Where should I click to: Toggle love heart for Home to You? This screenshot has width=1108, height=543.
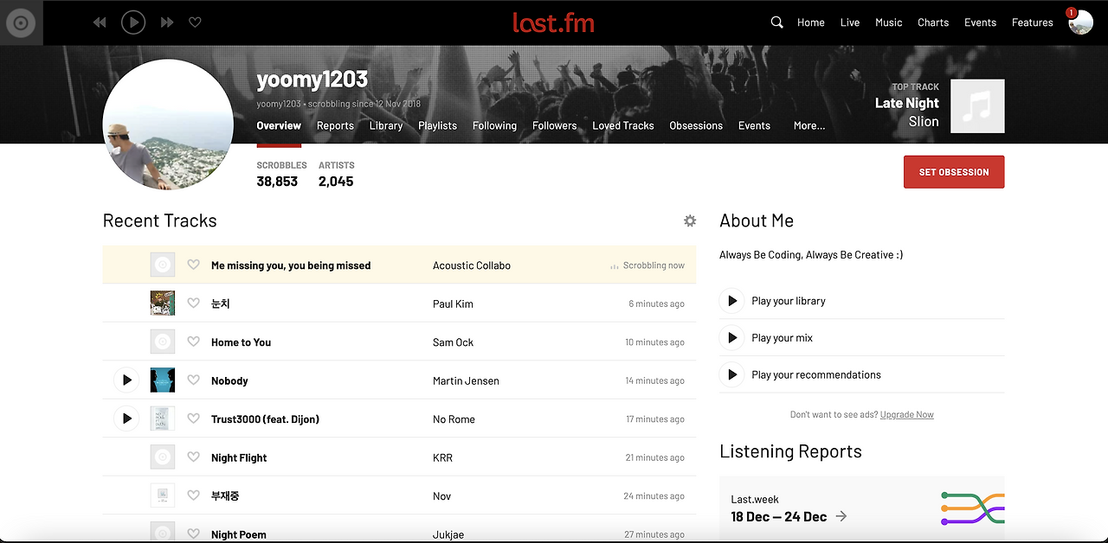pyautogui.click(x=194, y=342)
